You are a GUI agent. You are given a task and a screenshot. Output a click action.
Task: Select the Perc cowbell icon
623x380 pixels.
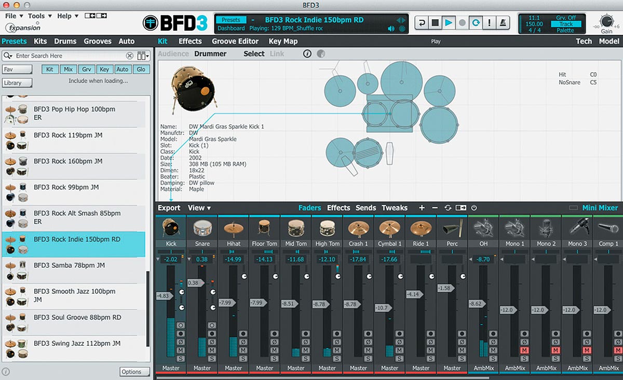click(x=452, y=228)
